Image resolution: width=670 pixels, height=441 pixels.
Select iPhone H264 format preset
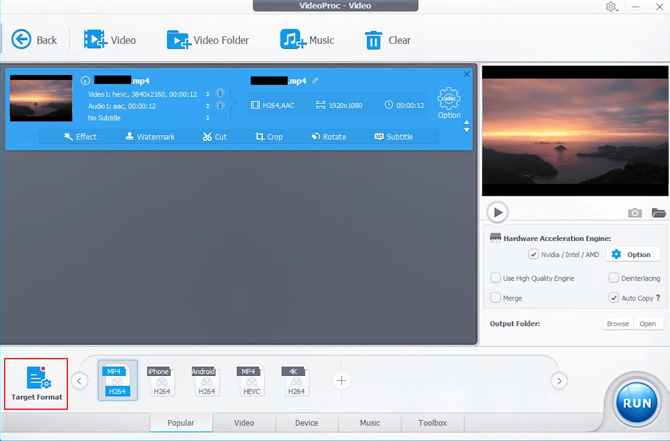point(162,381)
